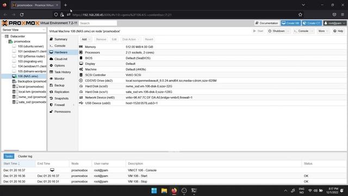Select the USB Device (usb0) icon
Screen dimensions: 348x196
[x=81, y=103]
